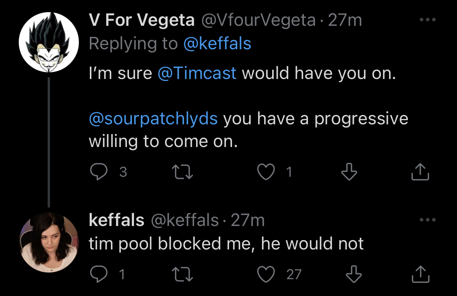457x296 pixels.
Task: Downvote V For Vegeta's tweet
Action: [349, 172]
